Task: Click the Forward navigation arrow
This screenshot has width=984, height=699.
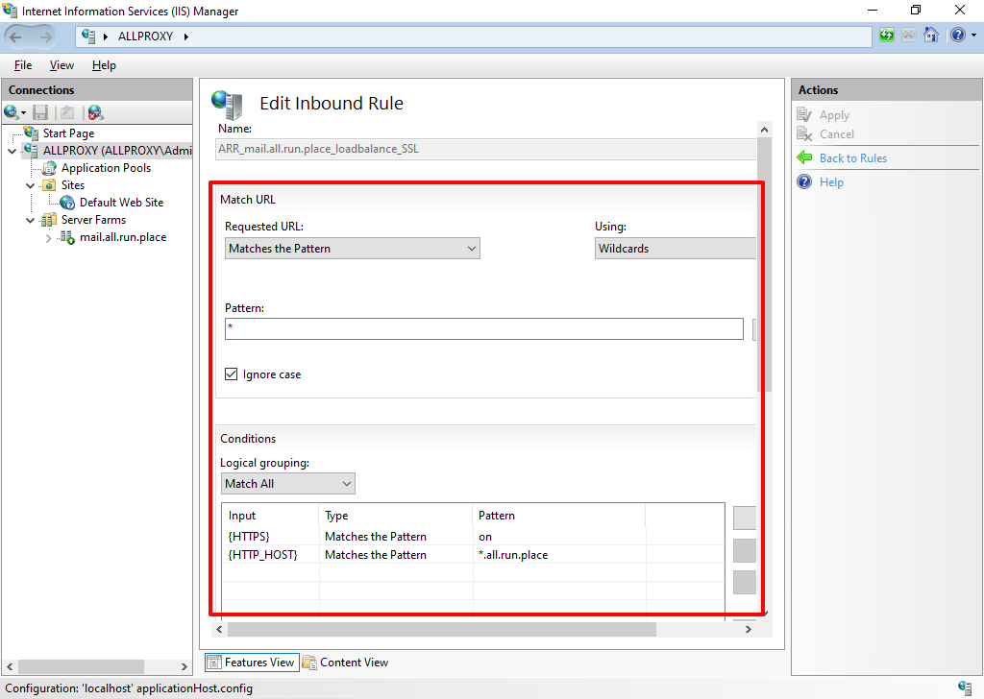Action: click(46, 37)
